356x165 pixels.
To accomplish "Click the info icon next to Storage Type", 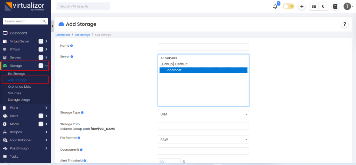I will 82,112.
